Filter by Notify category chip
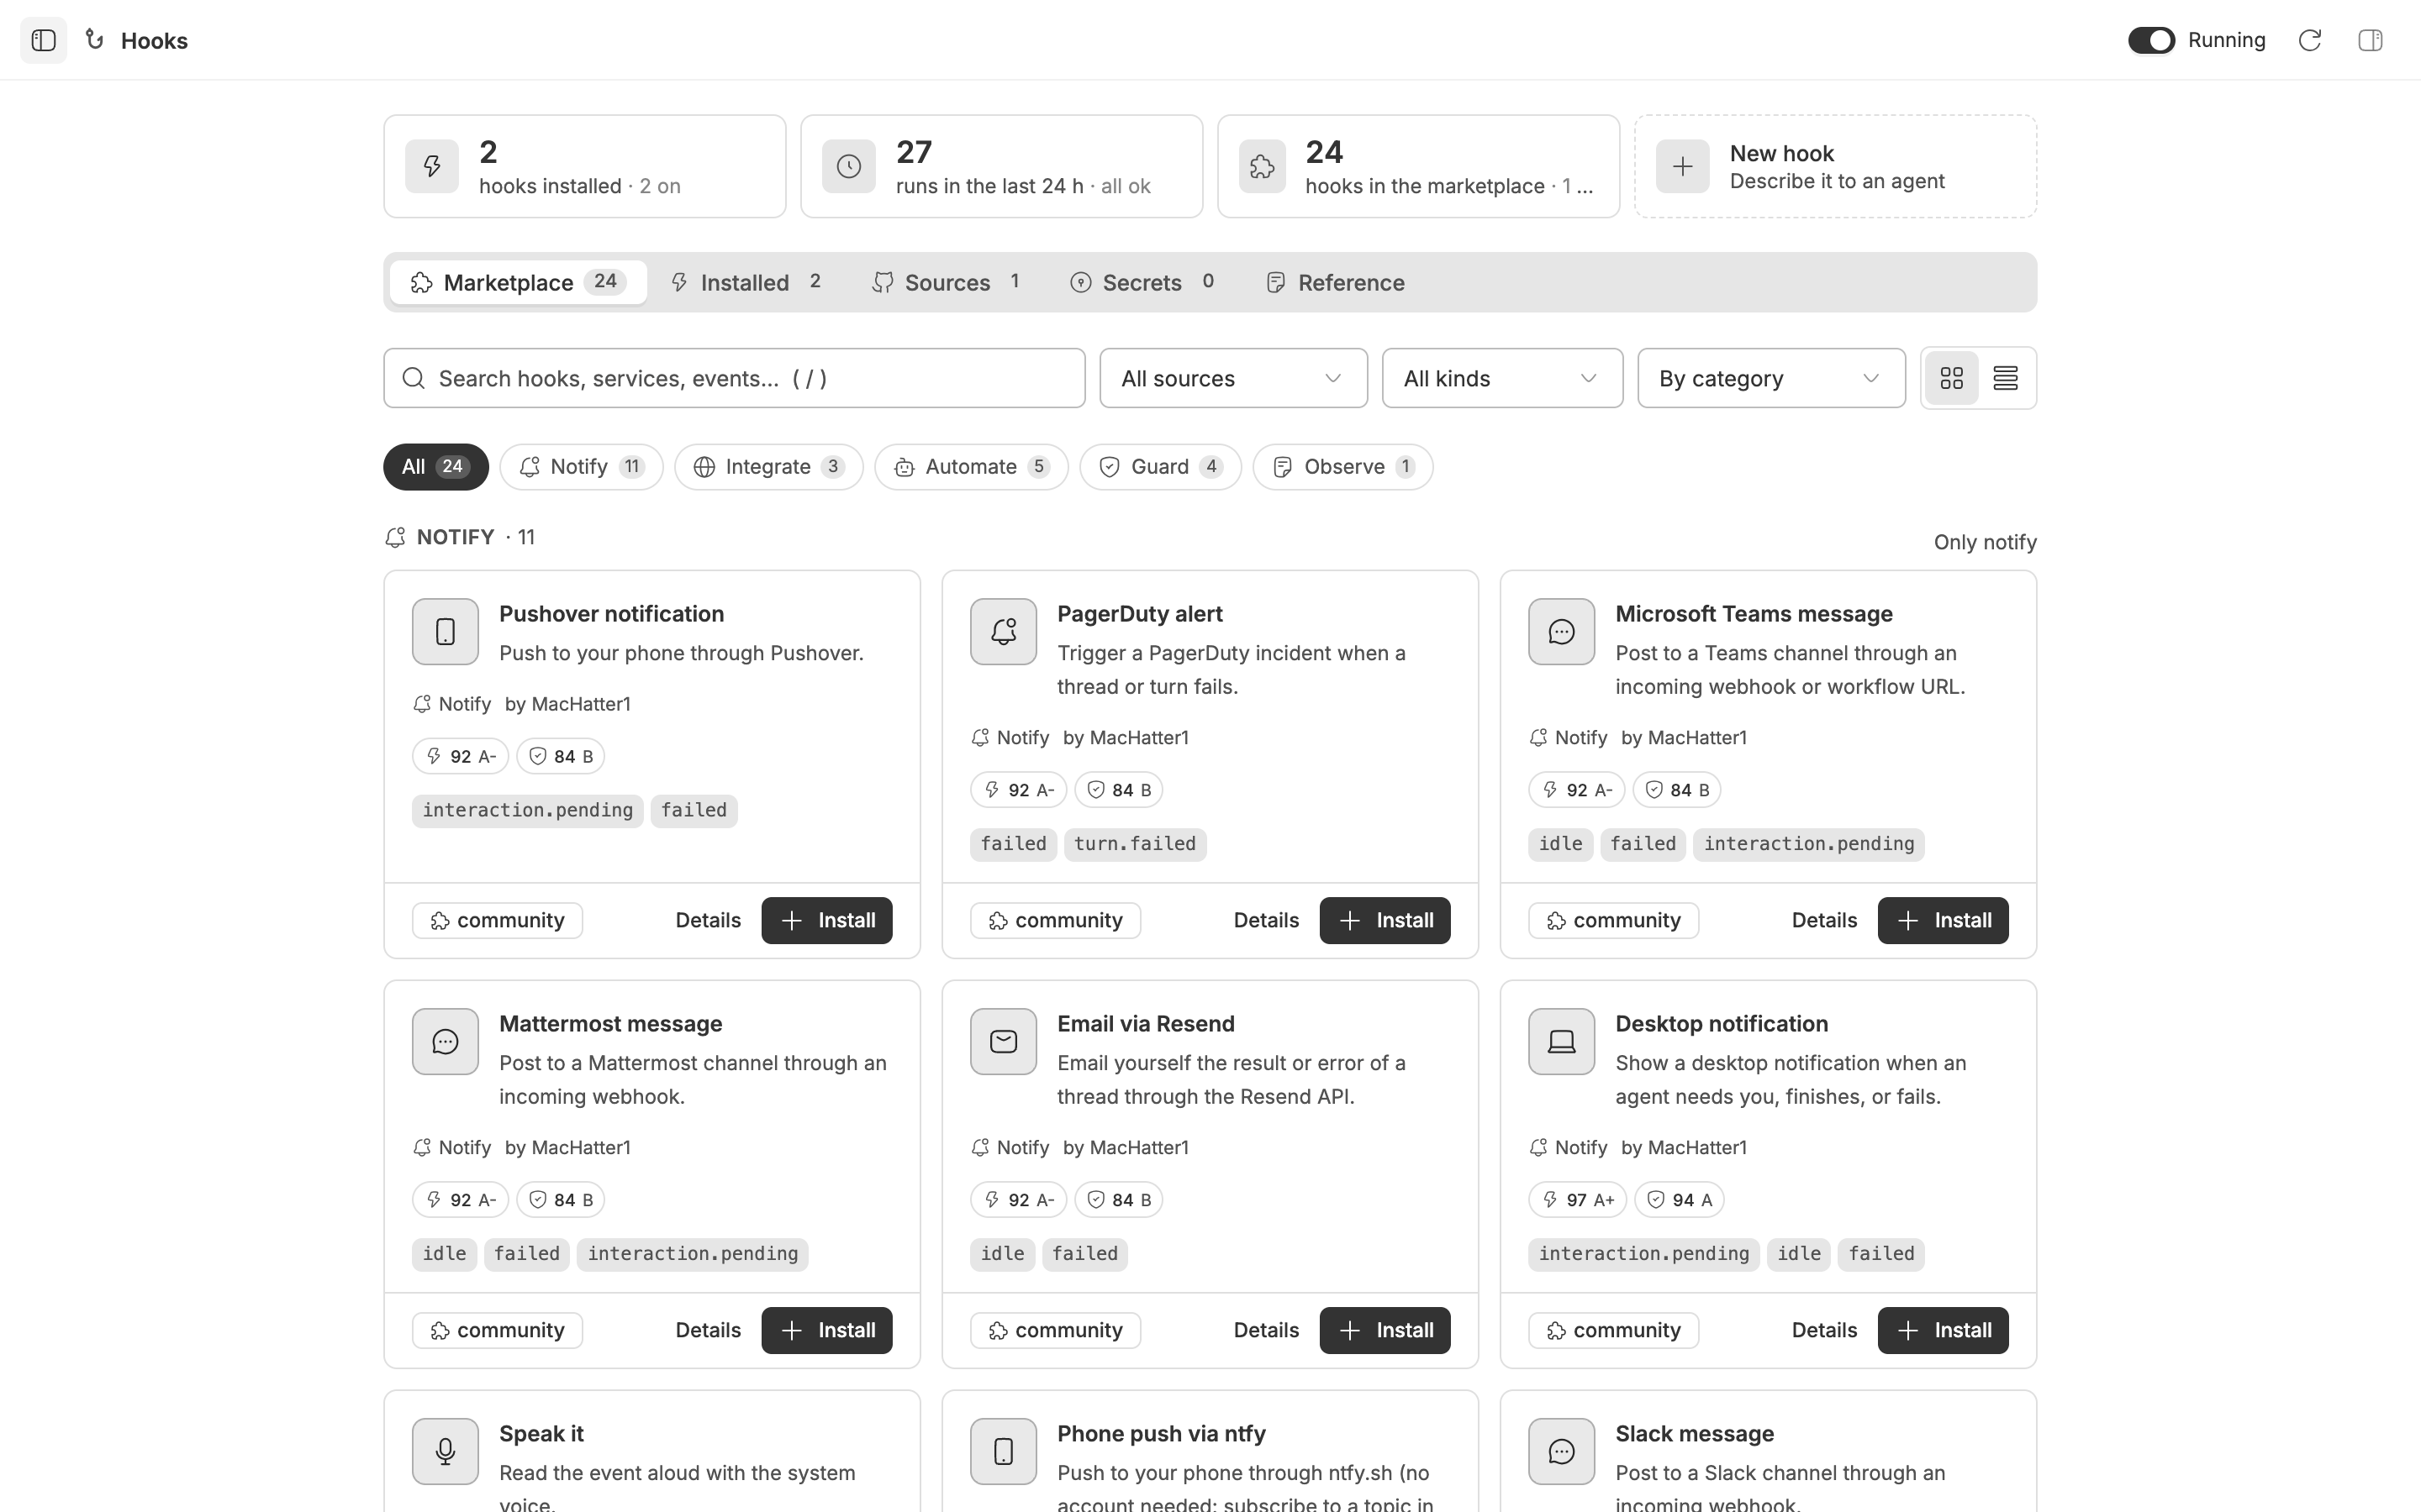This screenshot has width=2421, height=1512. click(x=581, y=467)
